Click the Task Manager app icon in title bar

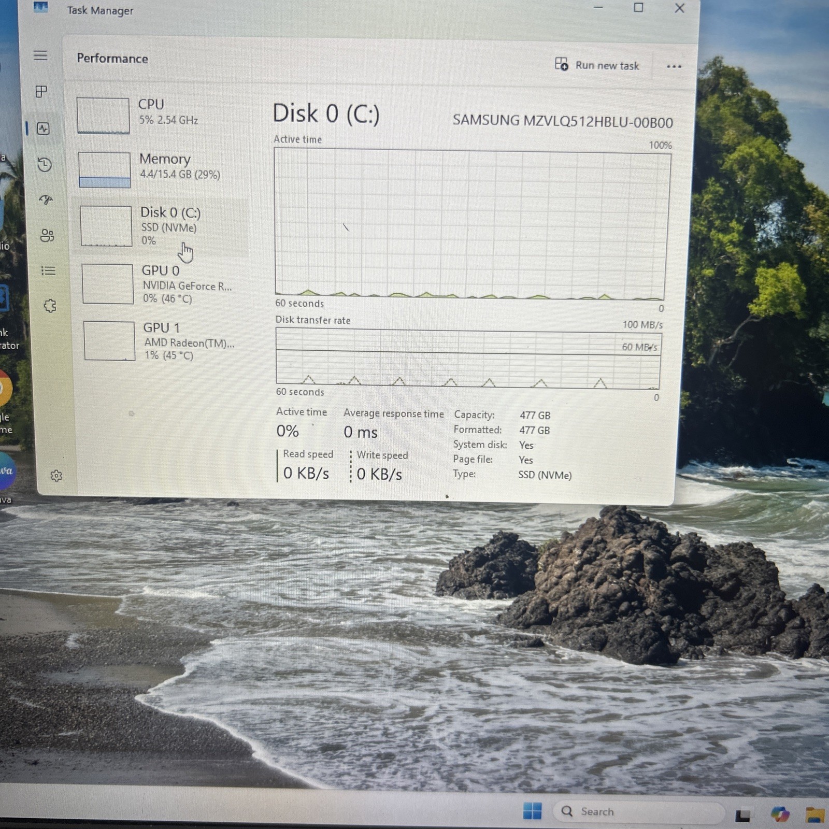[40, 8]
